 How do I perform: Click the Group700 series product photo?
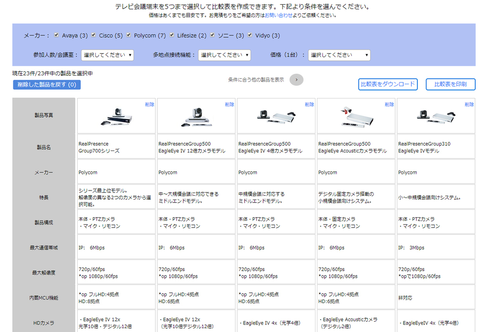pyautogui.click(x=117, y=117)
